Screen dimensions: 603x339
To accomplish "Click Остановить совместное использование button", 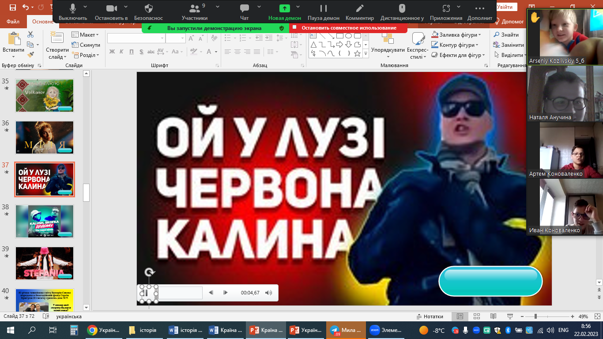I will 348,28.
